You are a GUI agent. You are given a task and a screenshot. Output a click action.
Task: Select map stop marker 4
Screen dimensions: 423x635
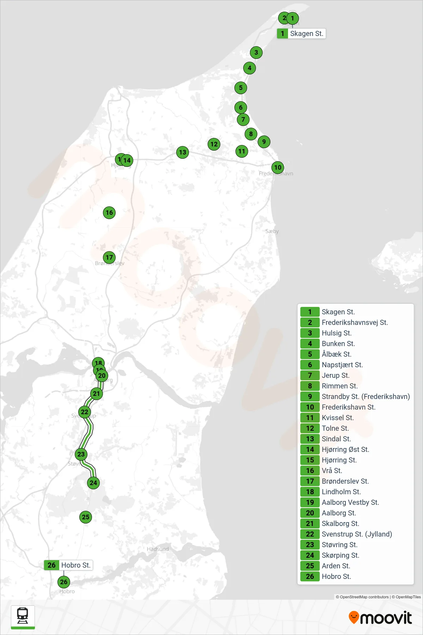coord(250,68)
